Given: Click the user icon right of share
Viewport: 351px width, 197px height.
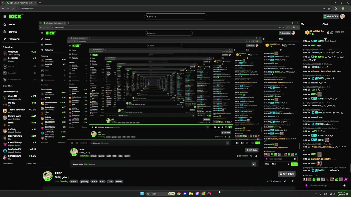Looking at the screenshot, I should tap(292, 181).
